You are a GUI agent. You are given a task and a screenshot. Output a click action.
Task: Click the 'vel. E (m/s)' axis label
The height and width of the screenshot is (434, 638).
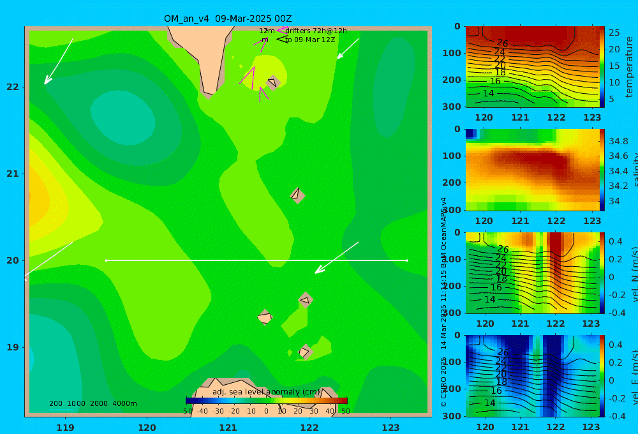point(634,377)
